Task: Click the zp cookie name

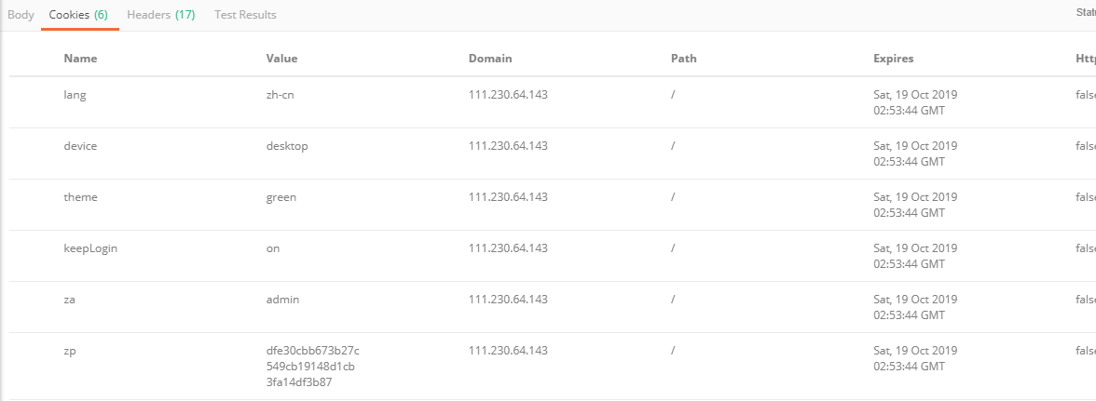Action: point(70,351)
